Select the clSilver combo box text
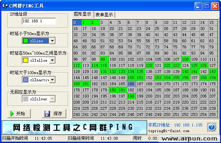Screen dimensions: 221x143 coord(38,99)
